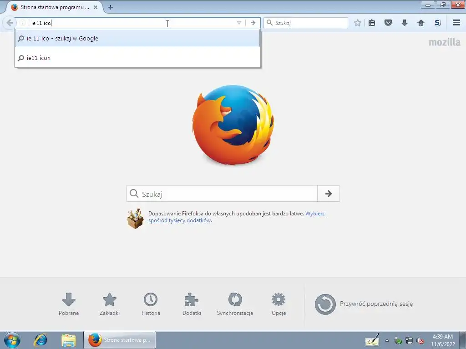Click the magnifier icon in toolbar search box
466x349 pixels.
pyautogui.click(x=269, y=23)
